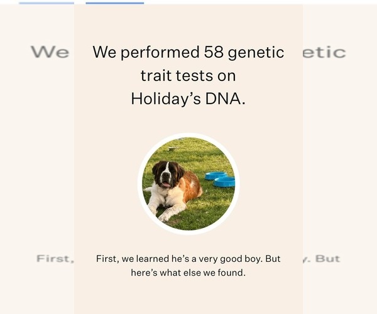Image resolution: width=377 pixels, height=314 pixels.
Task: Click the blurred "But" text at right
Action: click(x=327, y=259)
